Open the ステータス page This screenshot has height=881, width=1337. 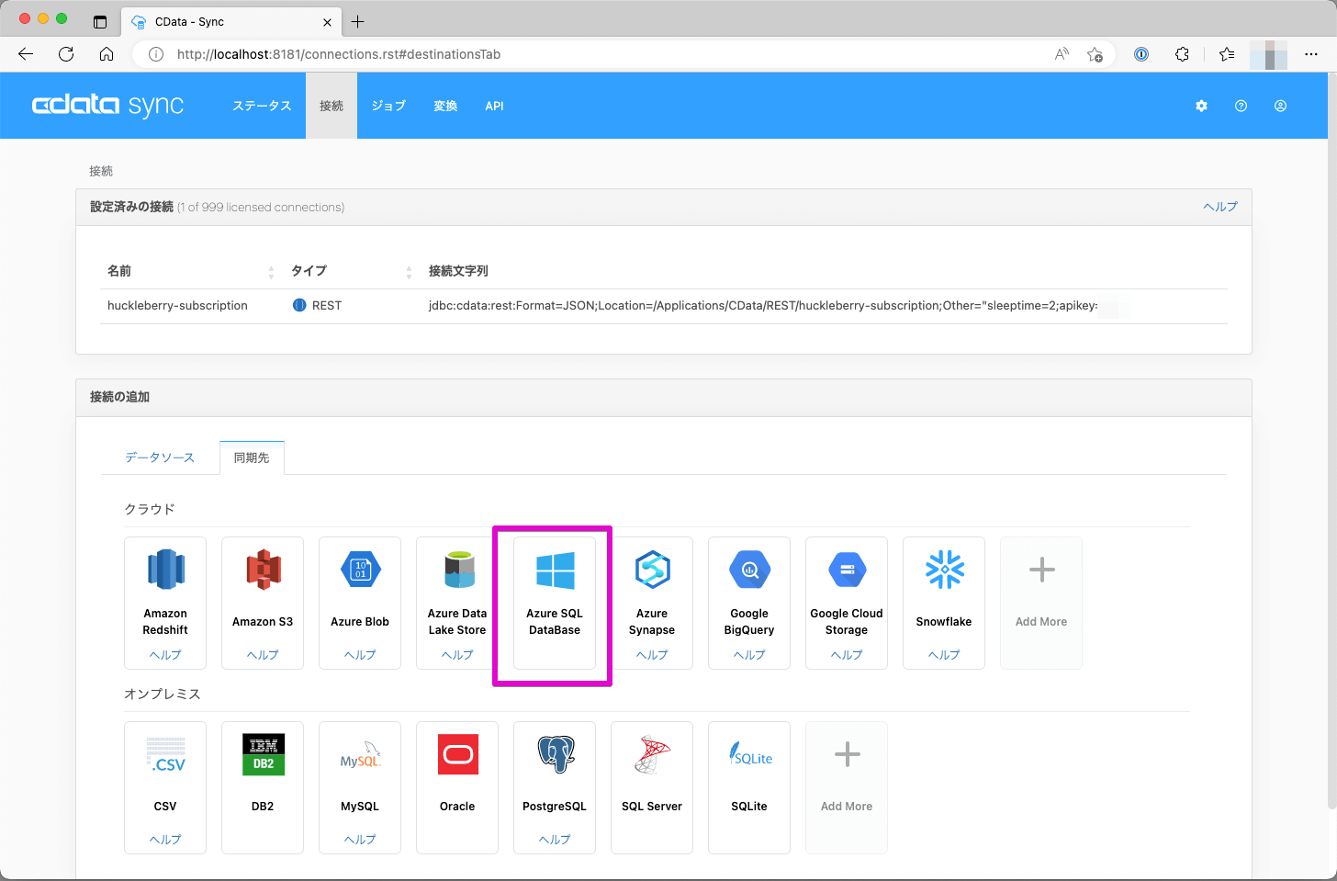click(x=262, y=106)
